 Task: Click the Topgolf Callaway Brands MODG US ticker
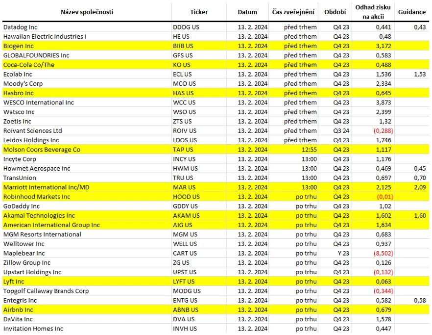(x=187, y=291)
